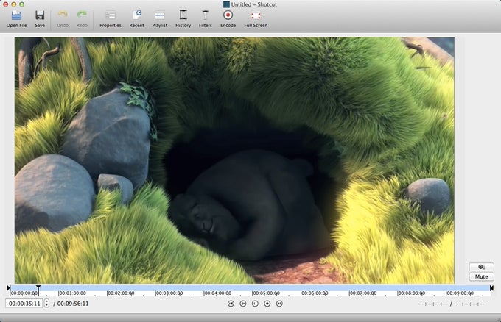The image size is (501, 322).
Task: Click the fast forward playback button
Action: click(267, 304)
